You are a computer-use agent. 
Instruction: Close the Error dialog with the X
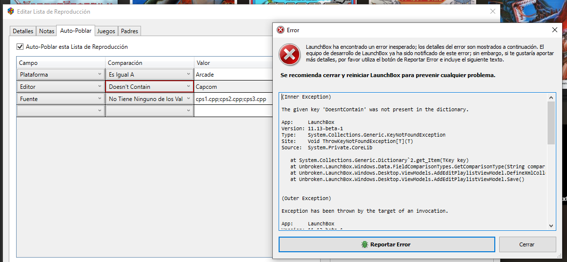(554, 30)
